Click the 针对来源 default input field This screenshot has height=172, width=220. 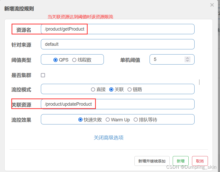point(117,44)
